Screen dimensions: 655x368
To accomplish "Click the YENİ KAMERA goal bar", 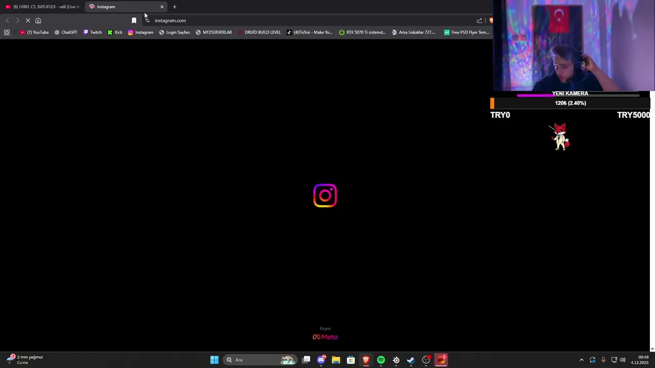I will coord(578,95).
